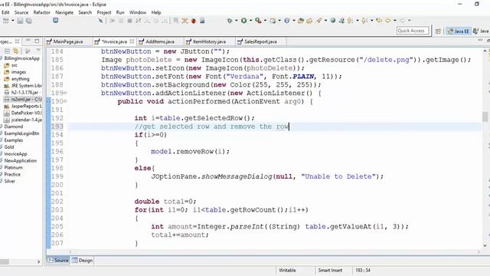This screenshot has width=490, height=276.
Task: Select JRE System Library entry
Action: tap(26, 86)
